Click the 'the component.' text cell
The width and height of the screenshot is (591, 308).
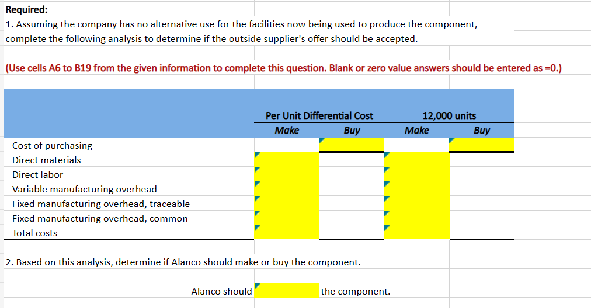coord(356,292)
